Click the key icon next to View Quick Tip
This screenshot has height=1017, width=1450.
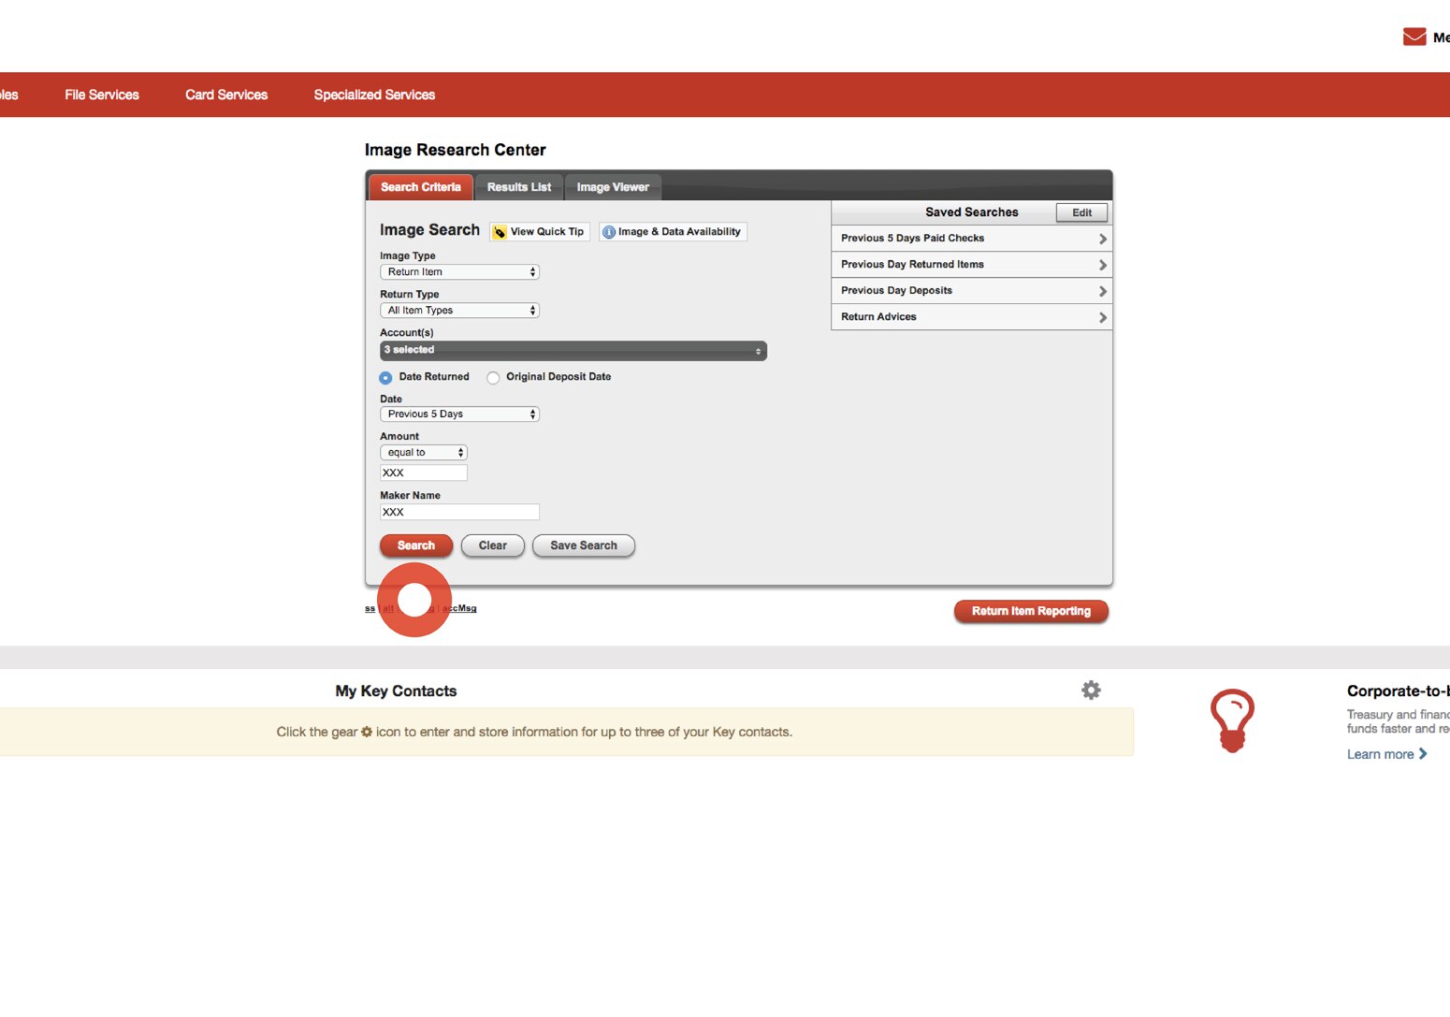click(500, 231)
